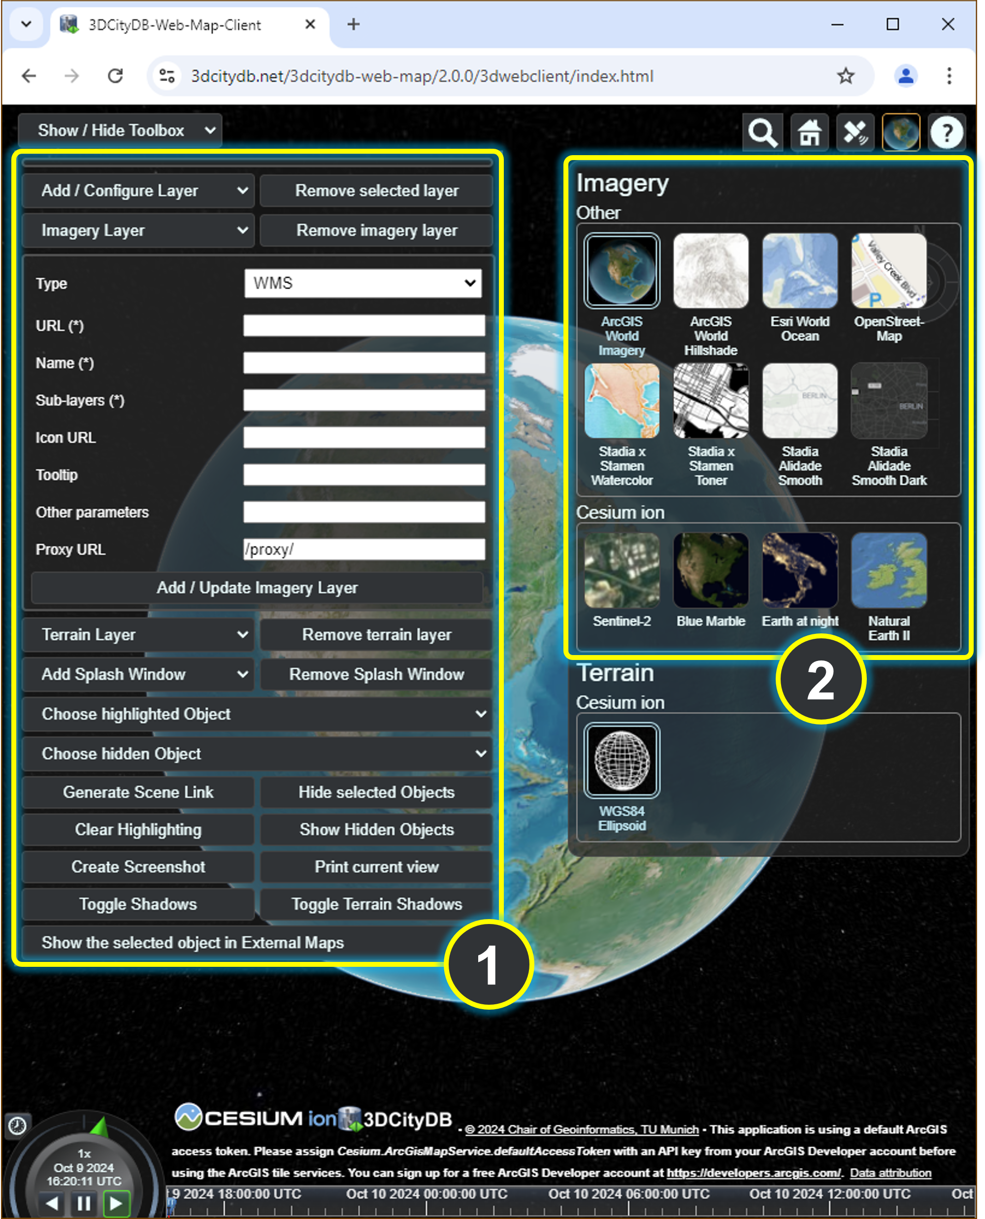The height and width of the screenshot is (1219, 985).
Task: Focus the Icon URL input field
Action: point(364,437)
